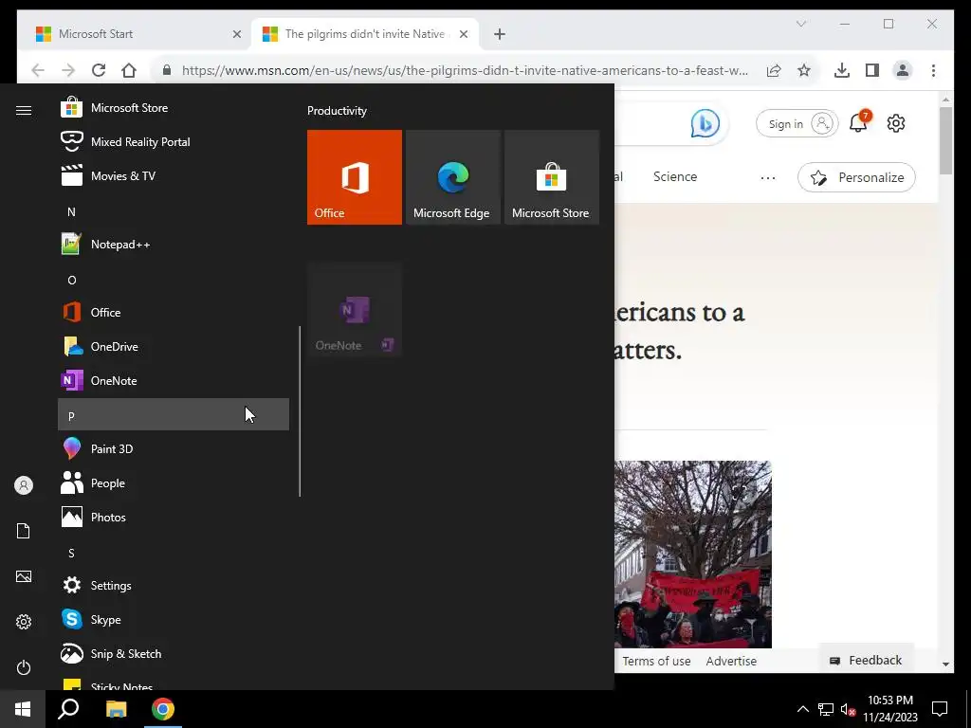The width and height of the screenshot is (971, 728).
Task: Launch Mixed Reality Portal
Action: (x=174, y=142)
